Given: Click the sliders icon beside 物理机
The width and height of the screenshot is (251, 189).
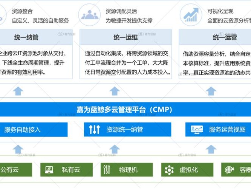Looking at the screenshot, I should [107, 170].
